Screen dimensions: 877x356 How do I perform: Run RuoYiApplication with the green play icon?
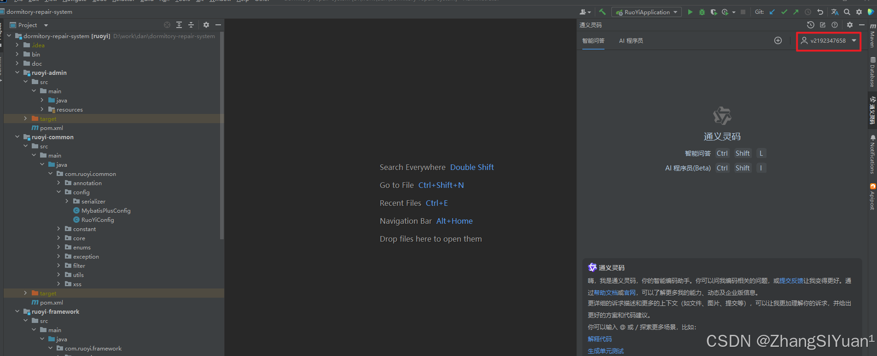coord(690,12)
